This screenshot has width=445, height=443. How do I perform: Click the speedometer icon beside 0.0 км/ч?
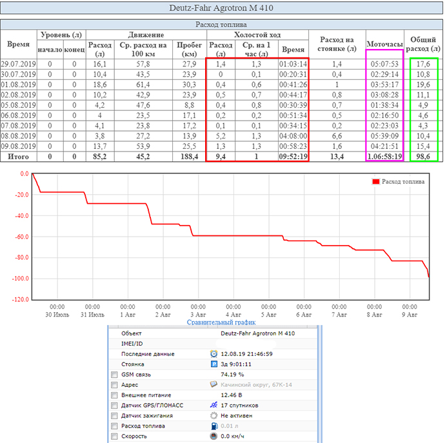point(215,436)
